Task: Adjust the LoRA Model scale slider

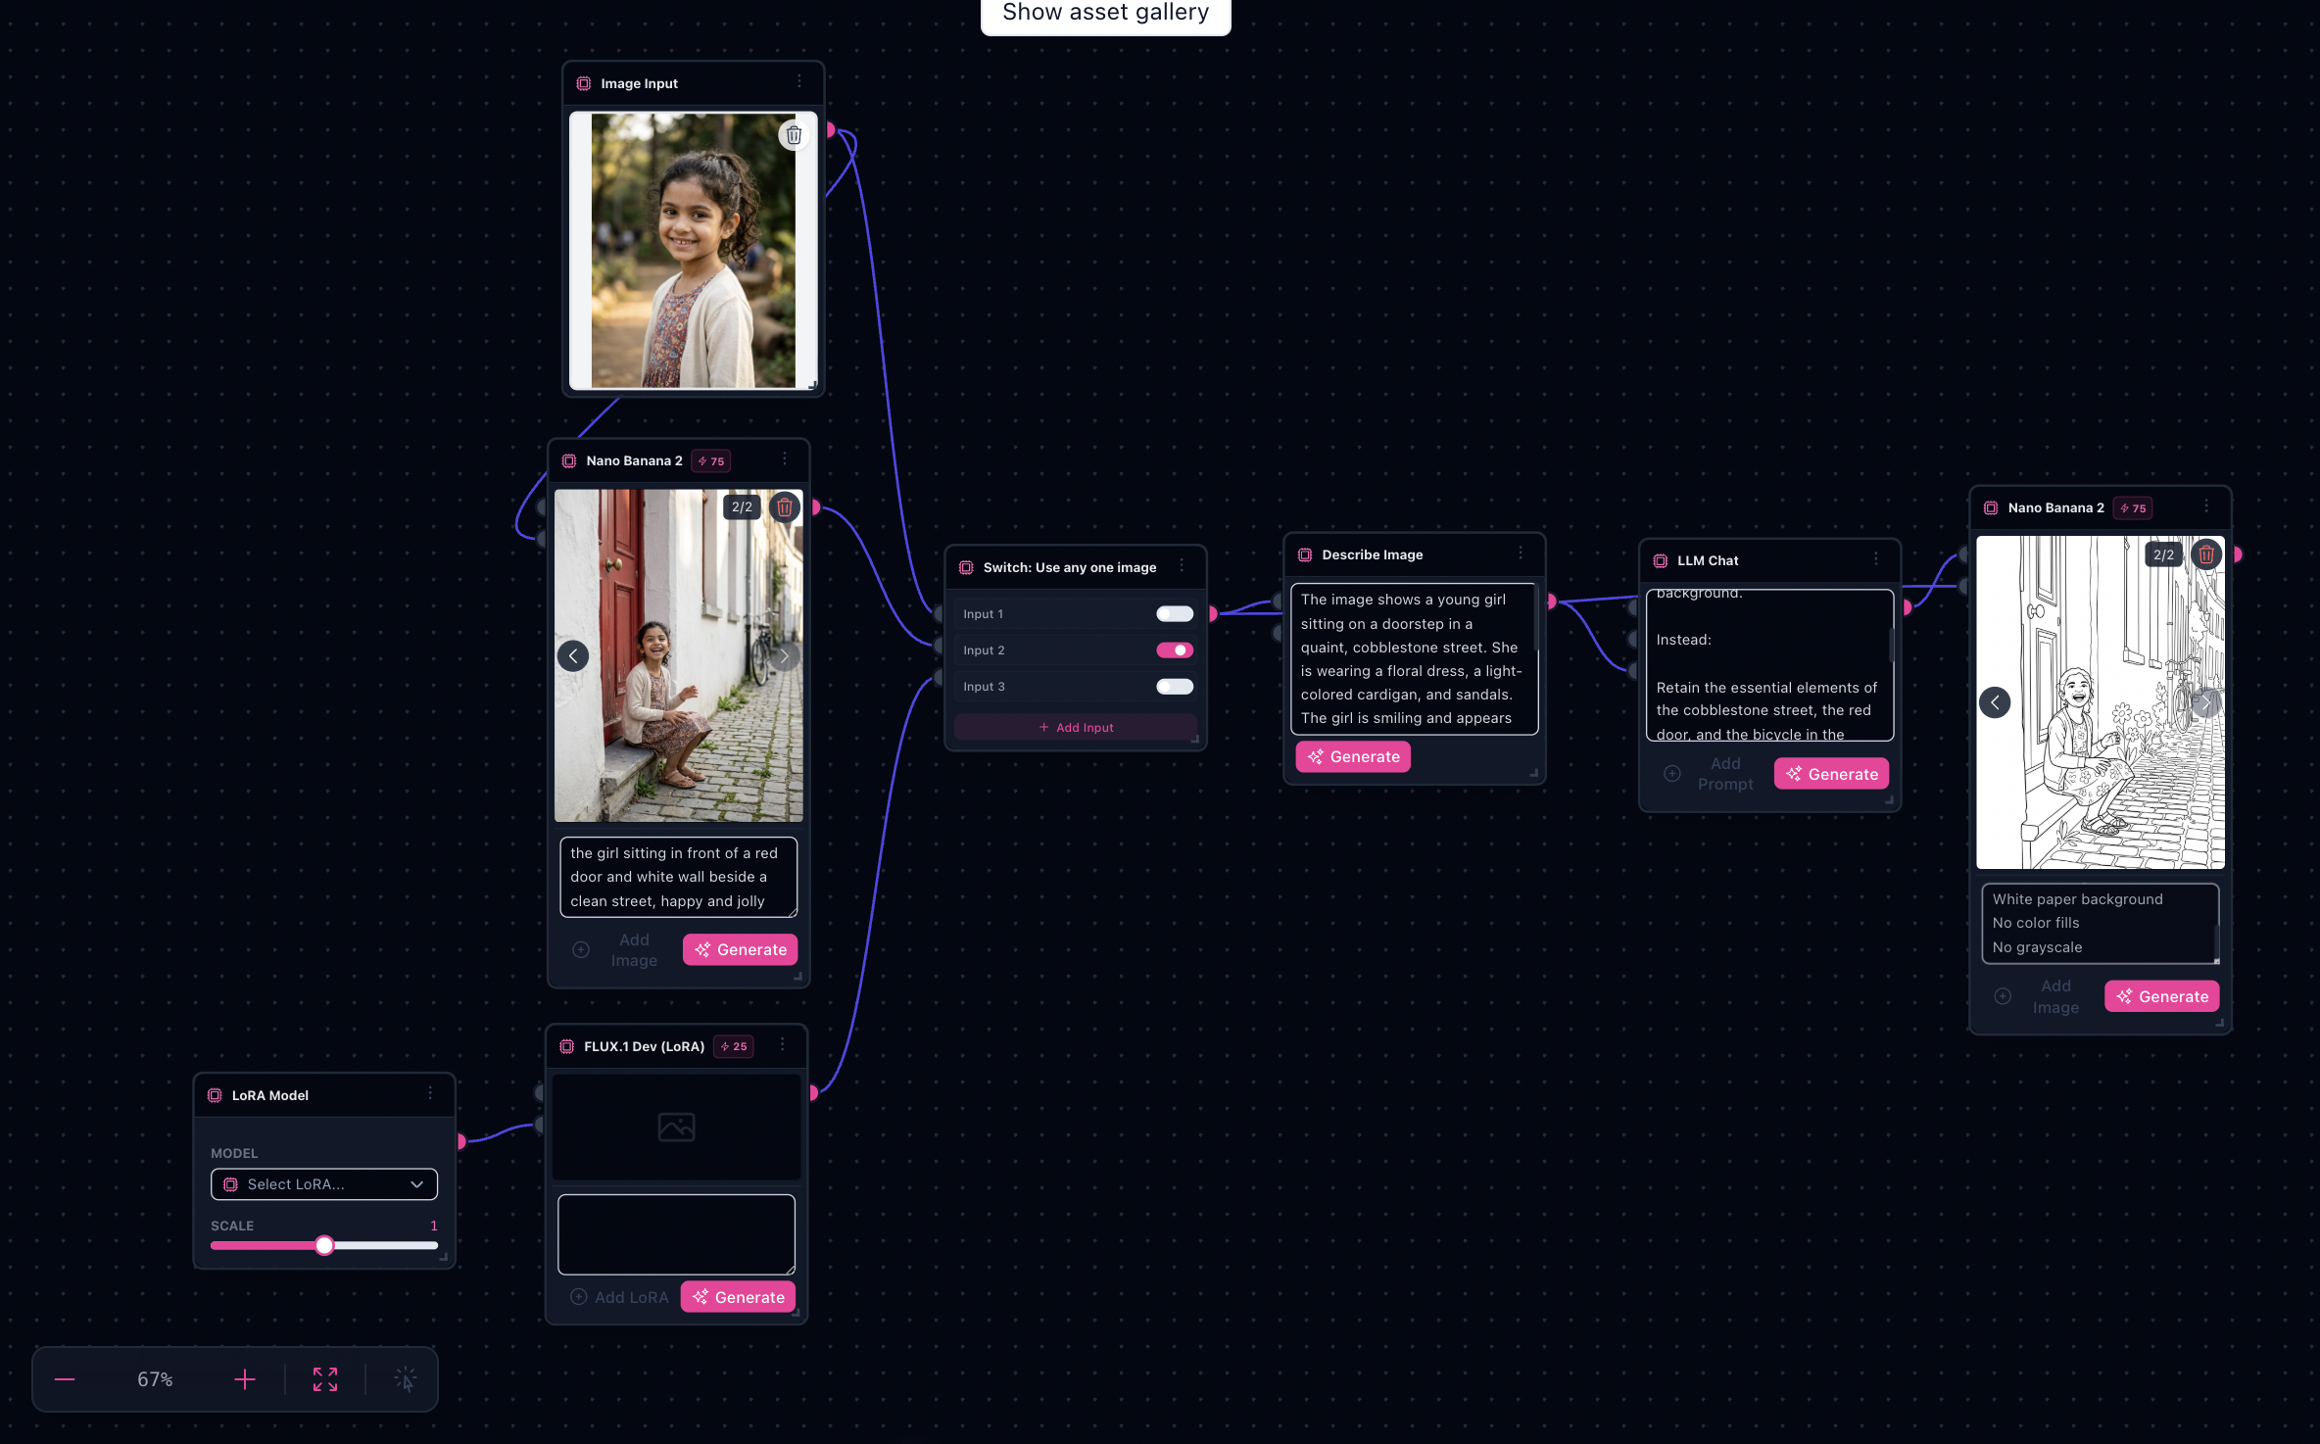Action: 324,1245
